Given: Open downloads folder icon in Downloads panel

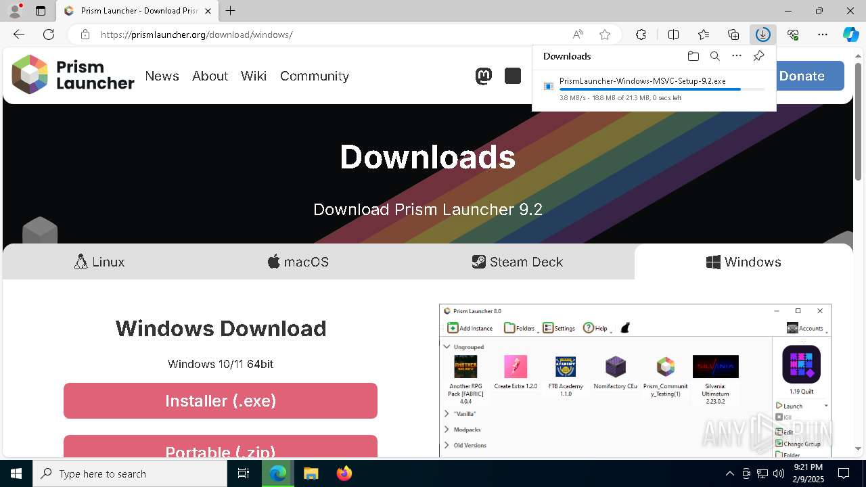Looking at the screenshot, I should tap(693, 56).
